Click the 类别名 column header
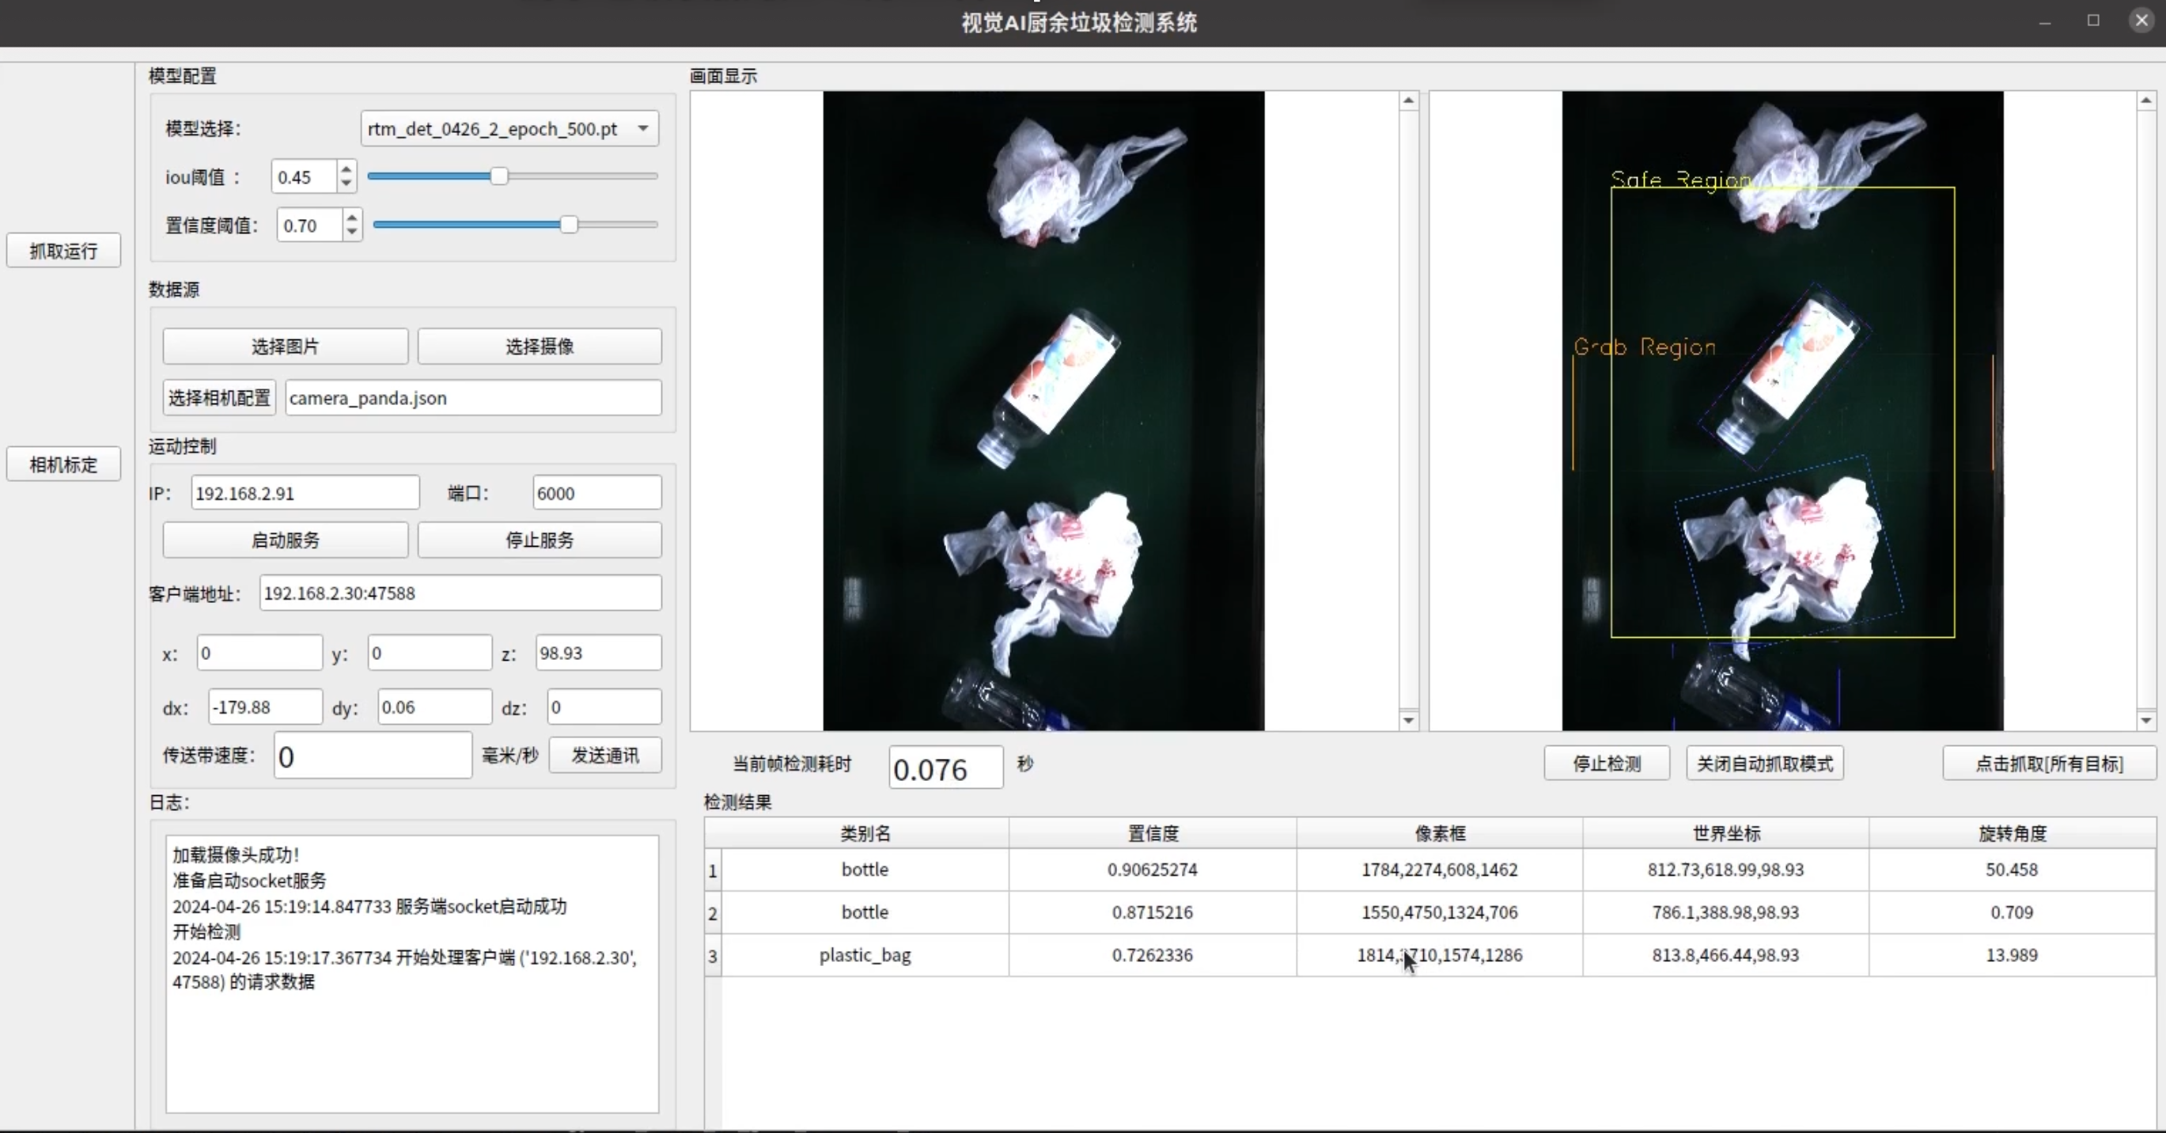The width and height of the screenshot is (2166, 1133). (865, 834)
